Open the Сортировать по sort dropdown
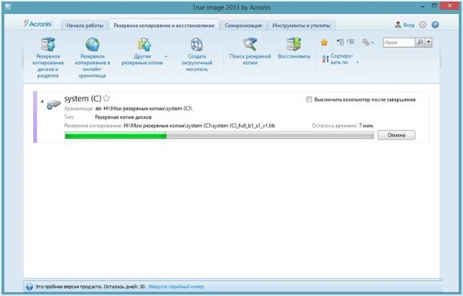Screen dimensions: 463x296 pyautogui.click(x=357, y=62)
